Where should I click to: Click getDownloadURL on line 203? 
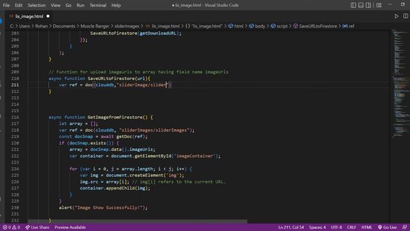click(x=158, y=33)
